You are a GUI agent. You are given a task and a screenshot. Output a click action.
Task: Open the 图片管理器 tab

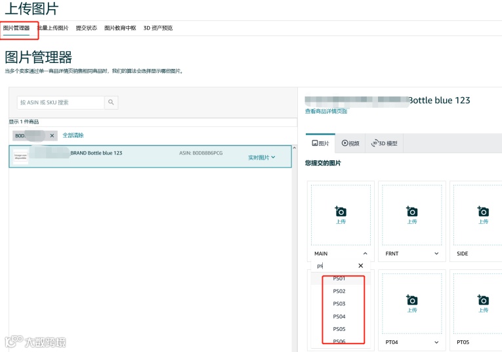pos(16,28)
